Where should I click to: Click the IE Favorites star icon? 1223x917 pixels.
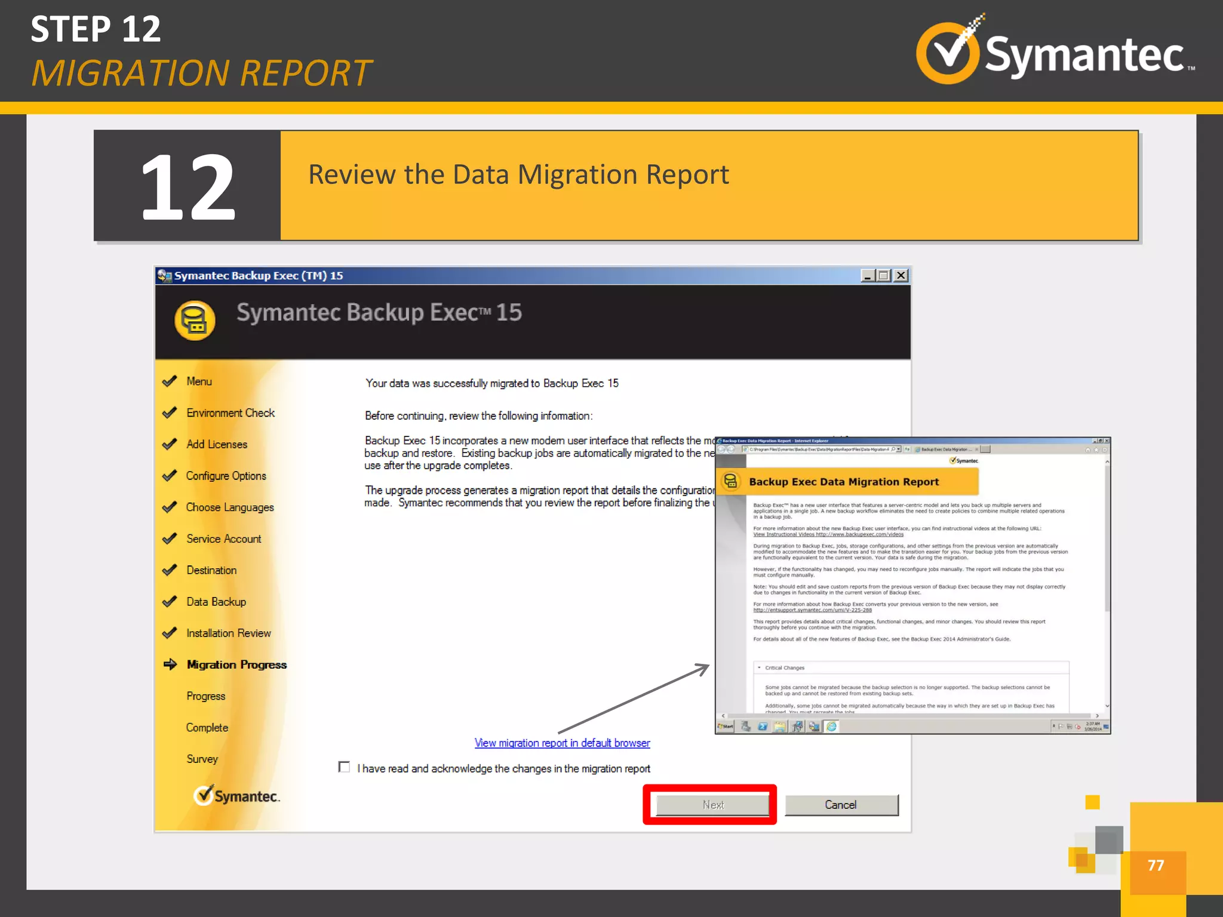[1096, 450]
